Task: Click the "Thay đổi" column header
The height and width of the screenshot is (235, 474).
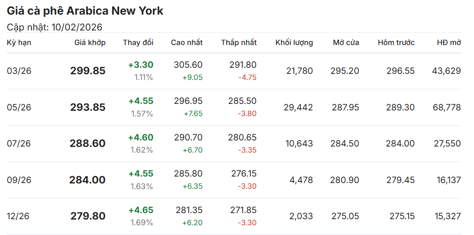Action: click(138, 43)
